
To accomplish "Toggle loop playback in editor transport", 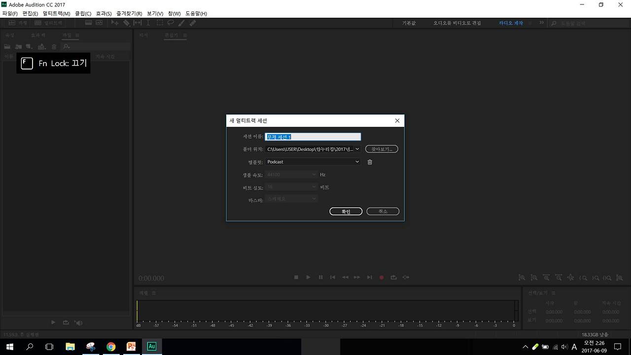I will 393,277.
